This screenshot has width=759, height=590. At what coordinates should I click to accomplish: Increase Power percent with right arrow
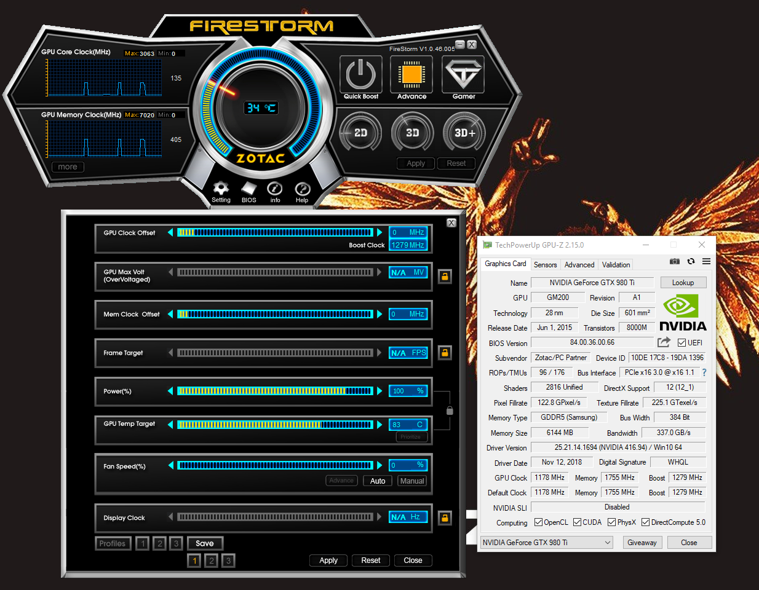pyautogui.click(x=379, y=391)
